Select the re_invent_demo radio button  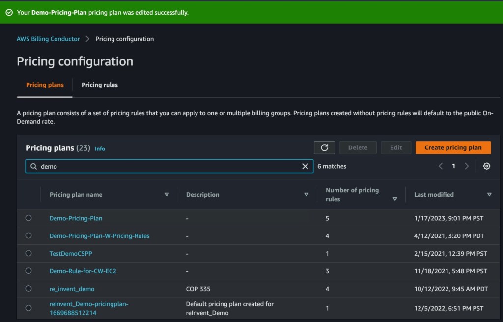point(28,289)
